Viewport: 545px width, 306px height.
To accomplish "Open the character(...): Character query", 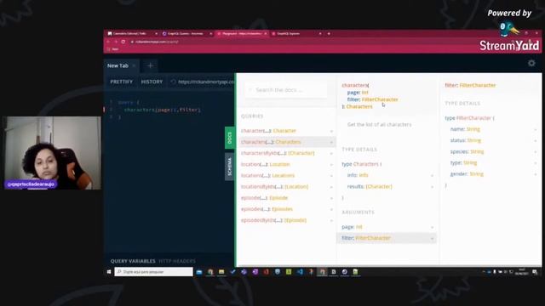I will point(268,131).
